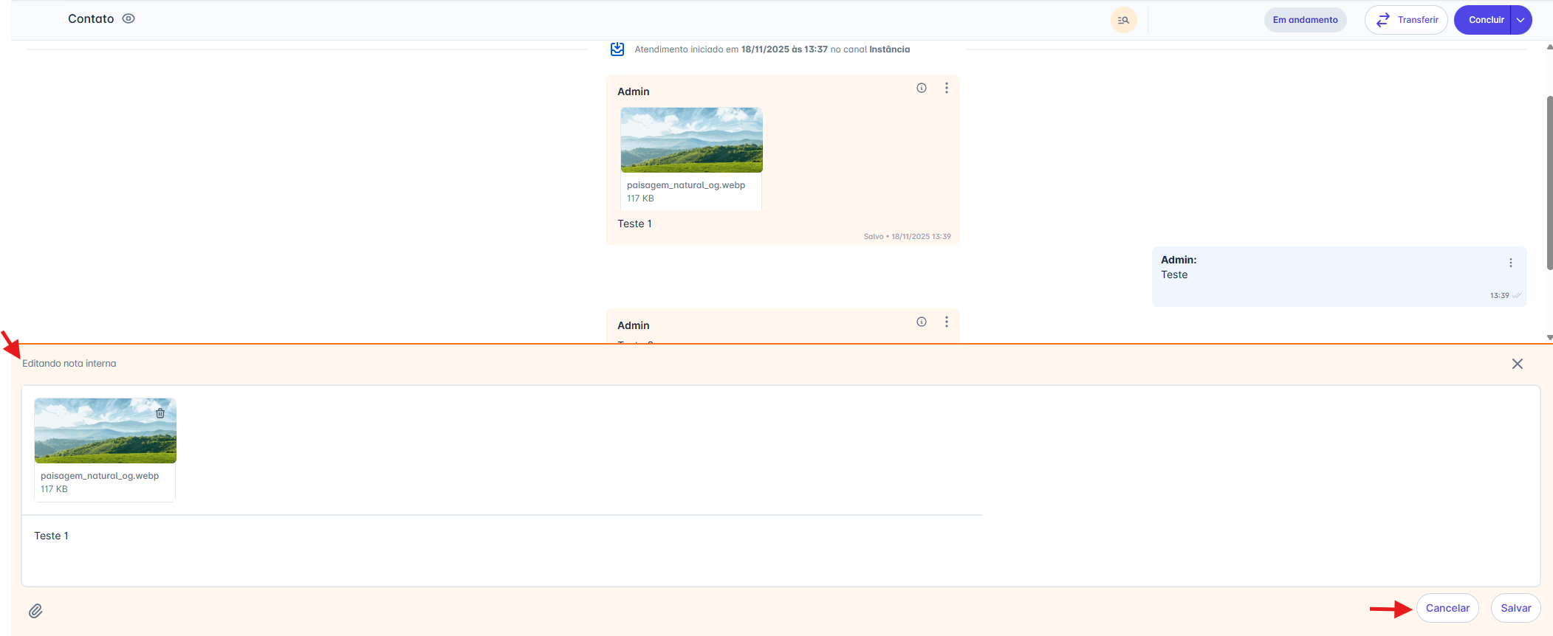Viewport: 1553px width, 636px height.
Task: Click the paperclip attach file icon
Action: click(x=35, y=611)
